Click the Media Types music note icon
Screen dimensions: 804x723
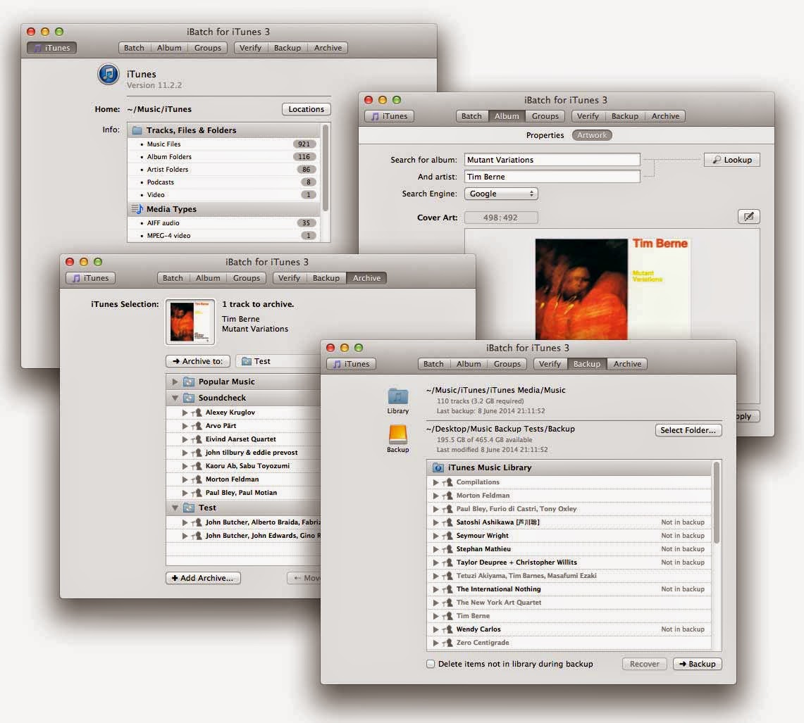pyautogui.click(x=137, y=209)
